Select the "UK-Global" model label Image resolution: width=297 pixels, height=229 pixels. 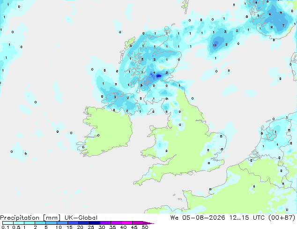pos(81,218)
